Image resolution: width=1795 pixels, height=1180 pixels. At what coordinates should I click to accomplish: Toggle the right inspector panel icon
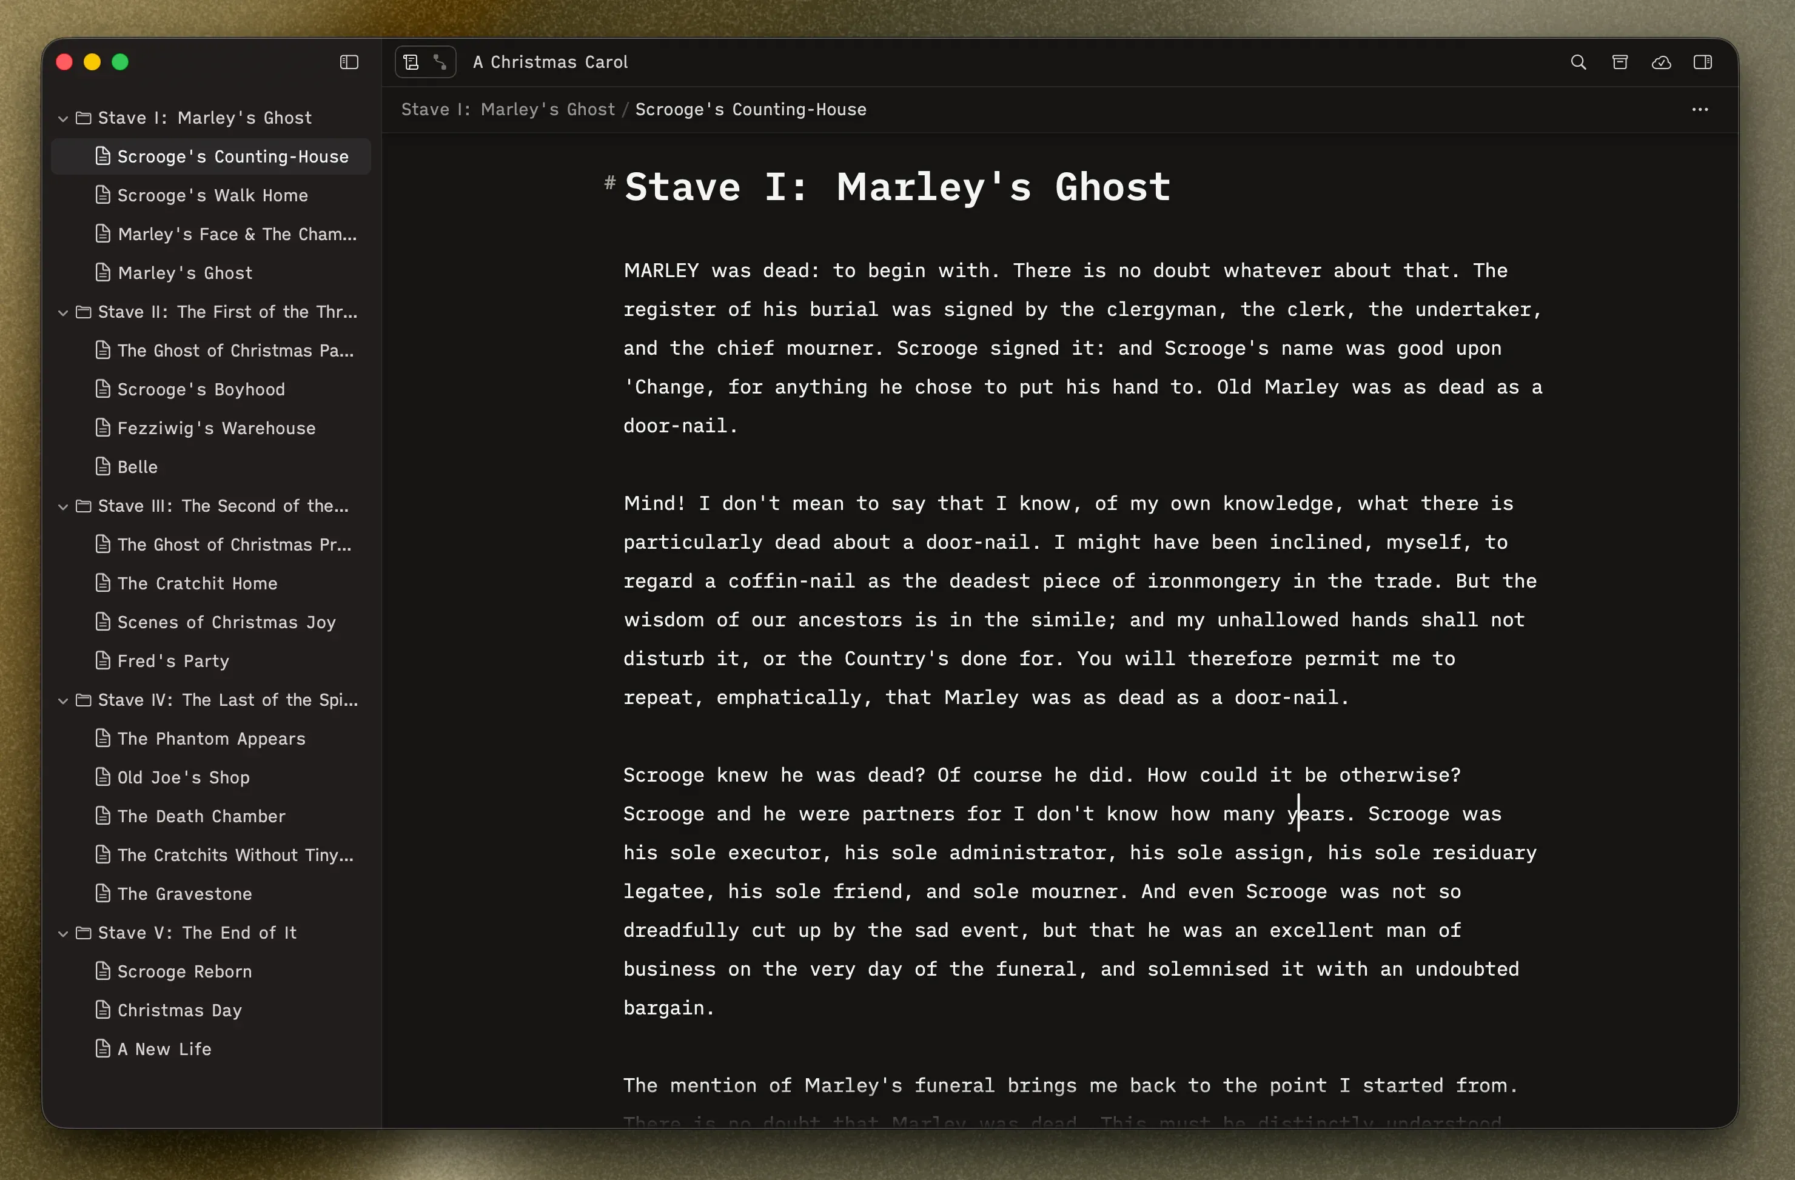pyautogui.click(x=1702, y=62)
